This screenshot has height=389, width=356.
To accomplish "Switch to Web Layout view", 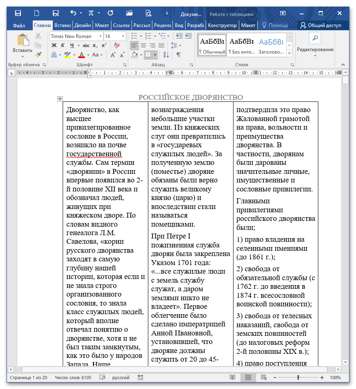I will pyautogui.click(x=263, y=377).
